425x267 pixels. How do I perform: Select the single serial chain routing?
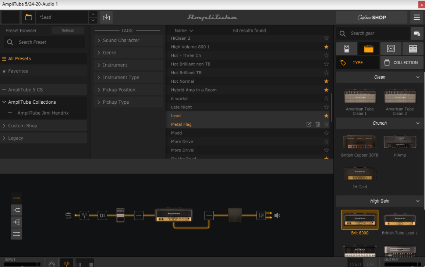click(17, 198)
